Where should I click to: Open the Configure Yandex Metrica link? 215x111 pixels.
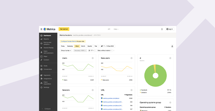click(69, 41)
